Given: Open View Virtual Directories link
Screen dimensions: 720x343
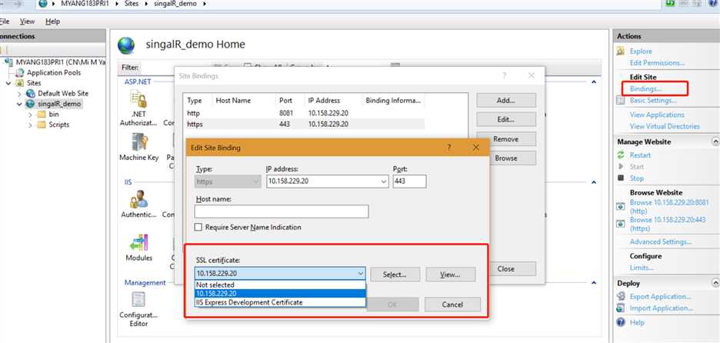Looking at the screenshot, I should point(665,126).
